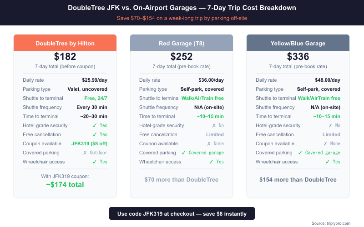The image size is (364, 227).
Task: Click "$70 more than DoubleTree" text
Action: [x=182, y=179]
